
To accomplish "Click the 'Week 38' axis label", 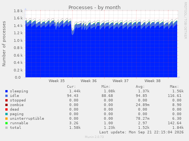I will pos(152,81).
